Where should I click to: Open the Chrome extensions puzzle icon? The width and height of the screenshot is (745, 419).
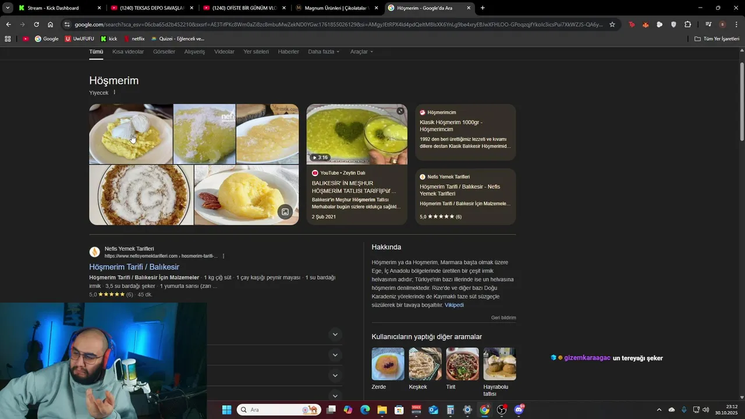[687, 24]
